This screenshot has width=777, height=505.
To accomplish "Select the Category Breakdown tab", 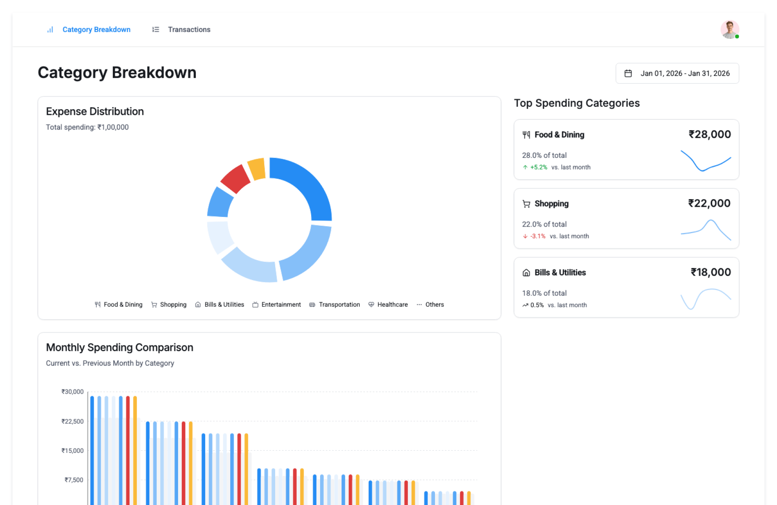I will (x=96, y=30).
